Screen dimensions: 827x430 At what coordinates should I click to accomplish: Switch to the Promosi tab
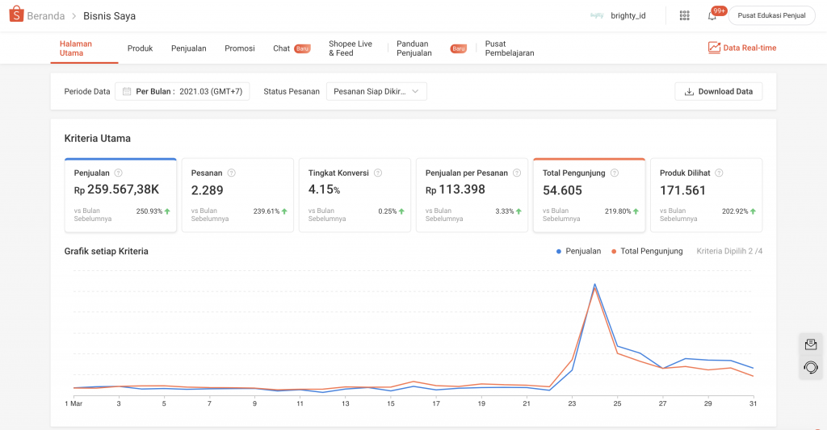coord(239,48)
